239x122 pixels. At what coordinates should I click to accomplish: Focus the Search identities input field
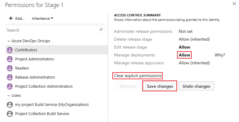coord(52,30)
